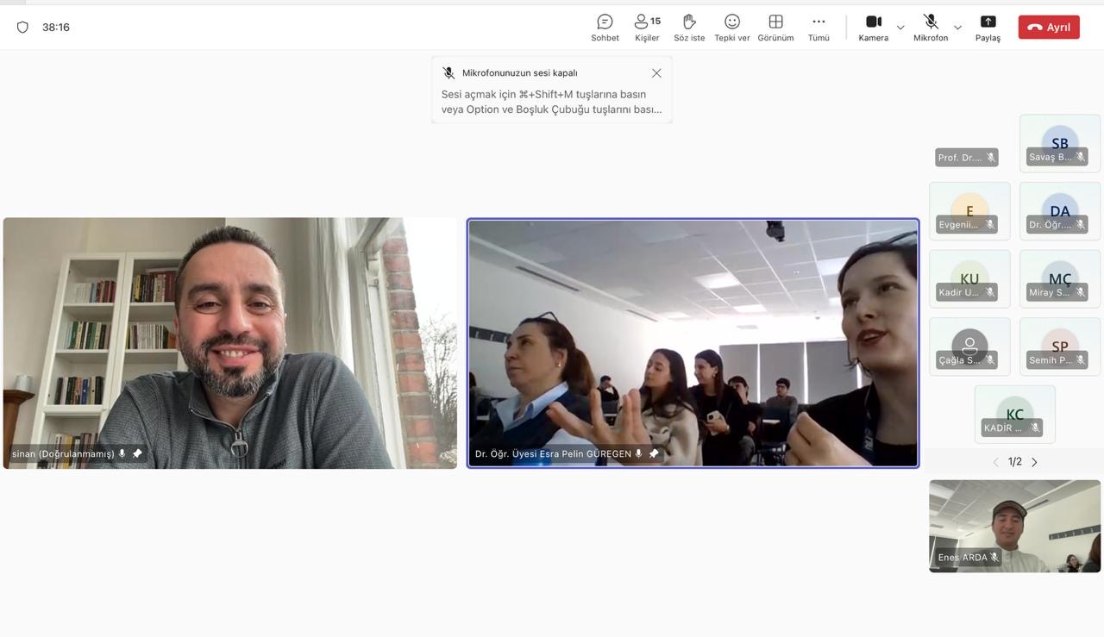Click muted mic icon on Semih P... tile
The image size is (1104, 637).
[1081, 359]
